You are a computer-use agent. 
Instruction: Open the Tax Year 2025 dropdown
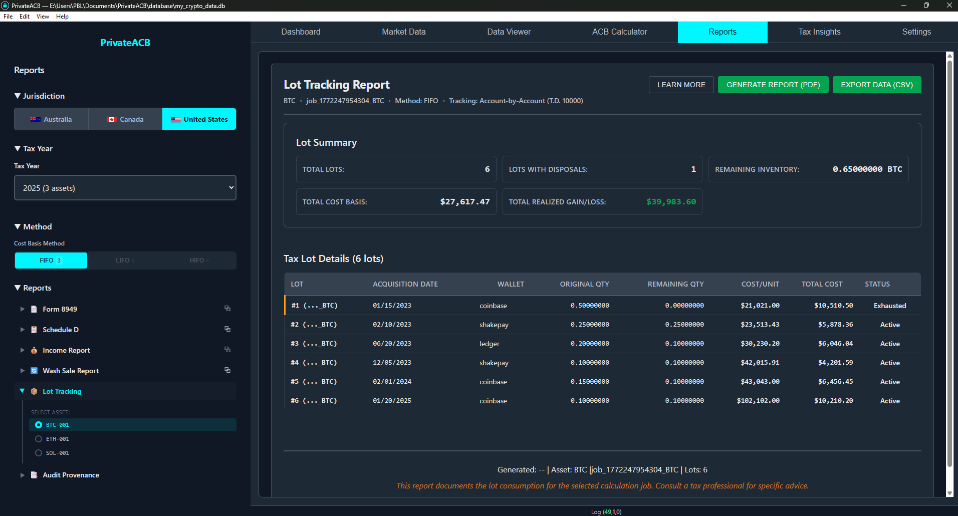125,187
